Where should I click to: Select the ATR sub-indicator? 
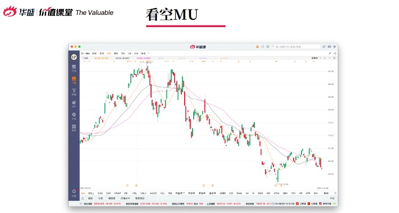pos(308,193)
